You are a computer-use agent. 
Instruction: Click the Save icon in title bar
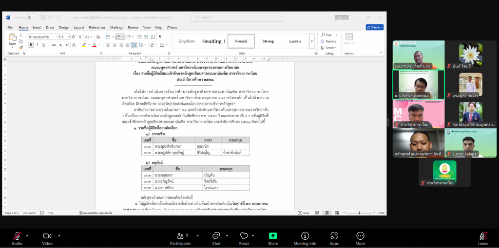coord(43,18)
